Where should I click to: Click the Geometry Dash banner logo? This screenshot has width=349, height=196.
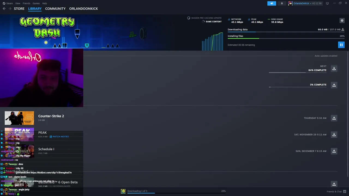[47, 27]
